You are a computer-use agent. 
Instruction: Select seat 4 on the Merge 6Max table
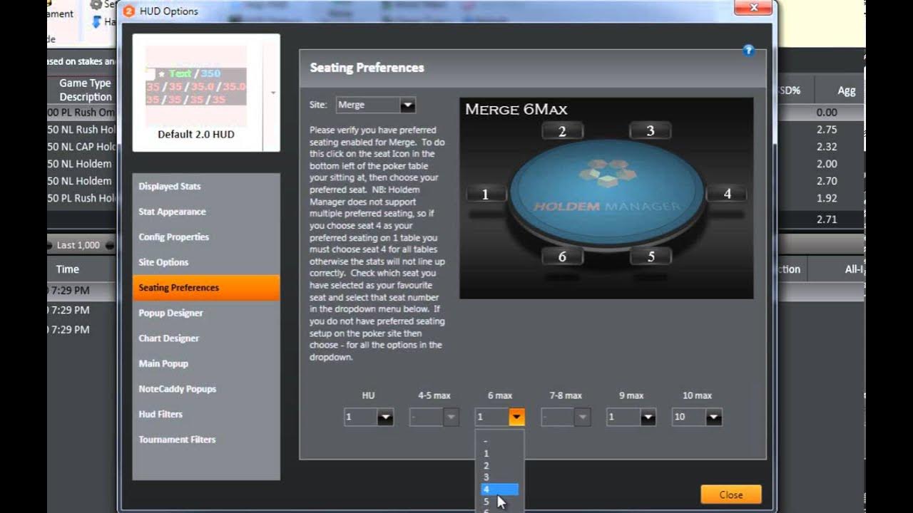pos(727,194)
